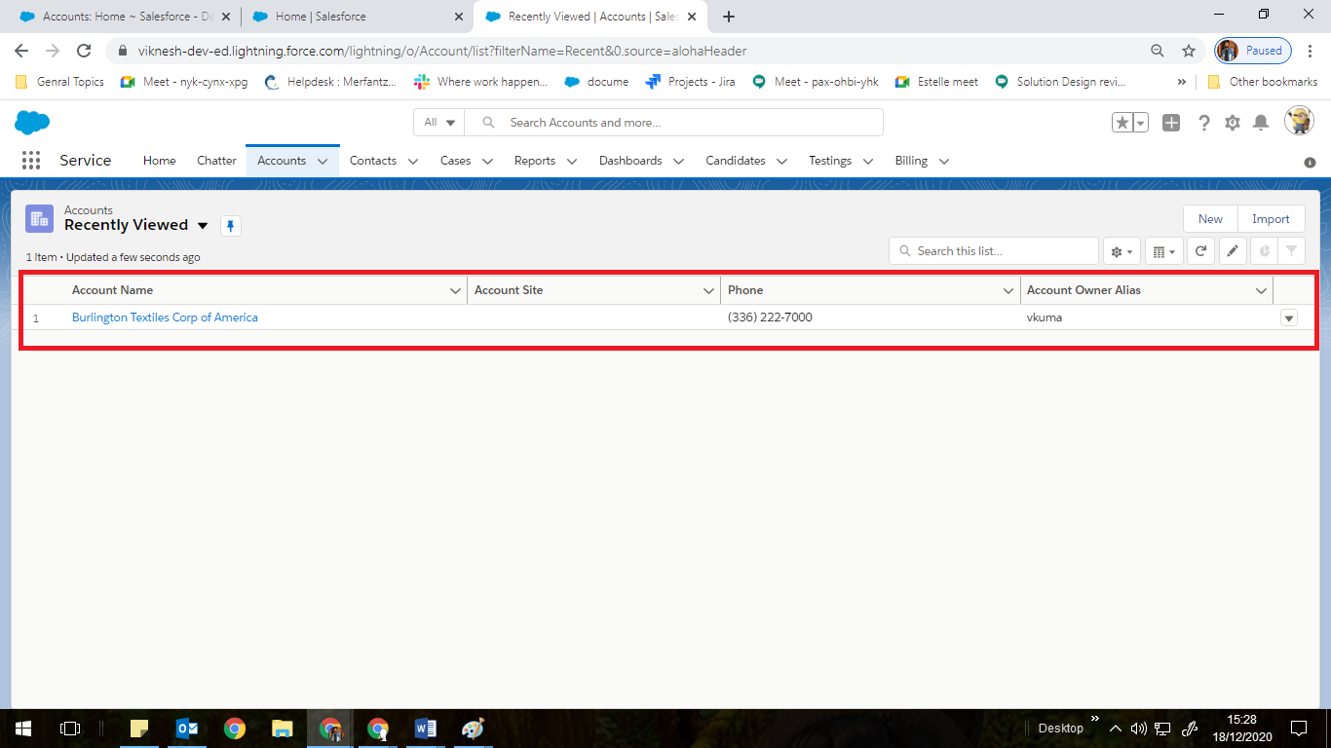Open inline edit with the pencil icon

tap(1232, 250)
